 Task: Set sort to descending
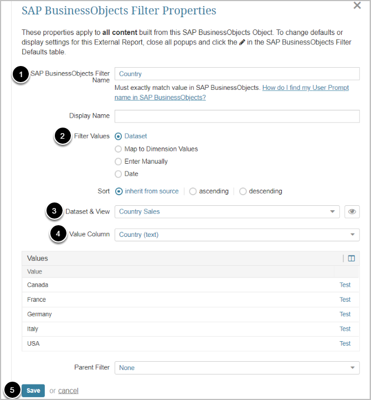[243, 191]
